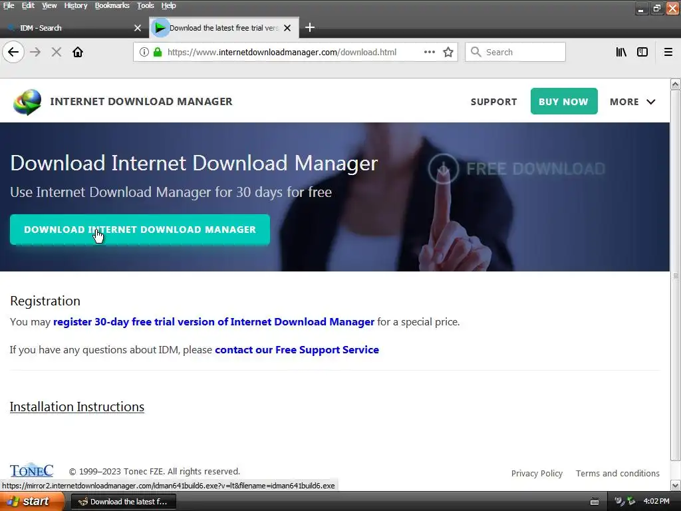This screenshot has height=511, width=681.
Task: Open the Windows start button
Action: click(31, 502)
